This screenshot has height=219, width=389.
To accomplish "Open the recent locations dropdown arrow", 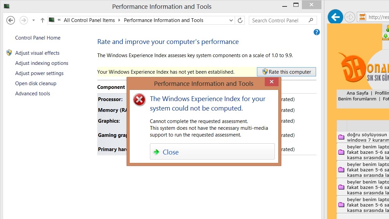I will [33, 20].
